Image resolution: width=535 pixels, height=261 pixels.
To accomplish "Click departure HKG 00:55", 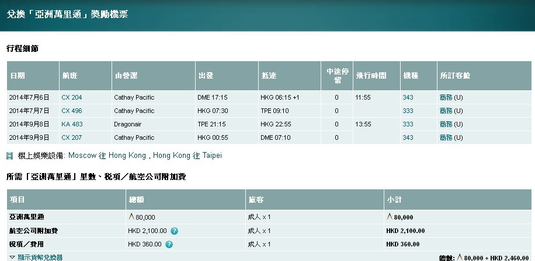I will coord(213,138).
